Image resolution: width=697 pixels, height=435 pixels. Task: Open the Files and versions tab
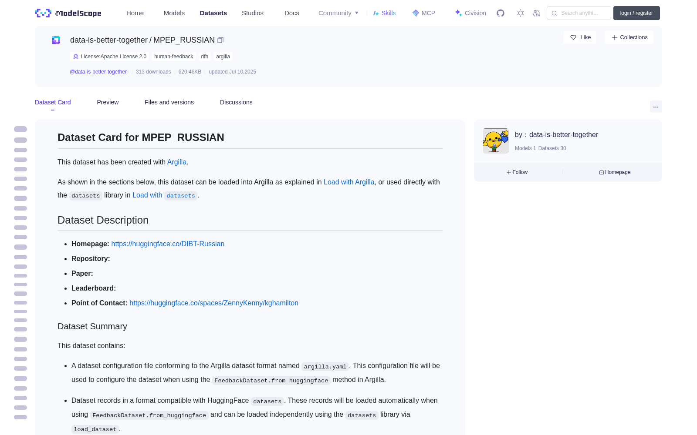(169, 102)
